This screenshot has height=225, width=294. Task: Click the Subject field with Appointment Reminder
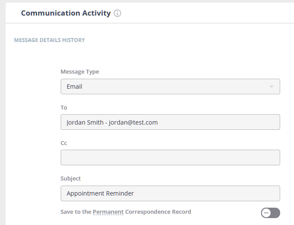170,193
